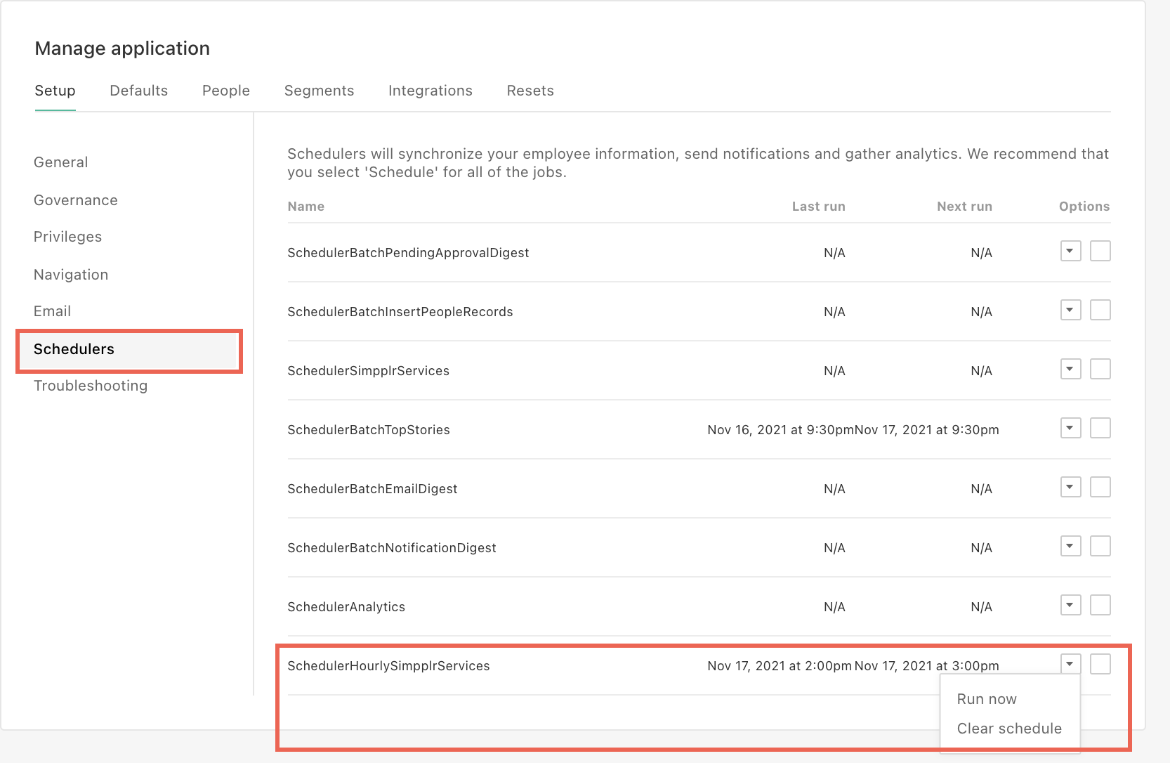Viewport: 1170px width, 763px height.
Task: Open options dropdown for SchedulerBatchEmailDigest
Action: [1070, 487]
